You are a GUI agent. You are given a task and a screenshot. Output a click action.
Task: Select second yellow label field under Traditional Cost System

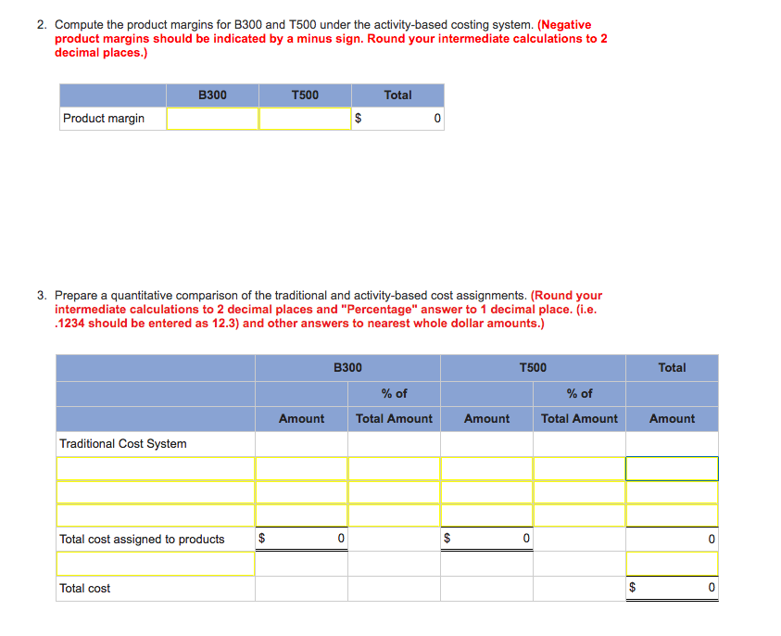pos(156,492)
